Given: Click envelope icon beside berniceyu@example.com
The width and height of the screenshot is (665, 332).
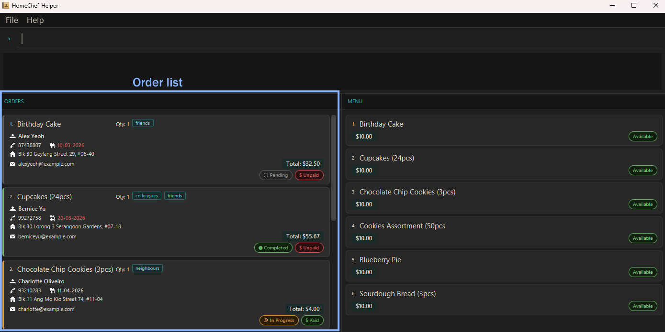Looking at the screenshot, I should (x=13, y=236).
